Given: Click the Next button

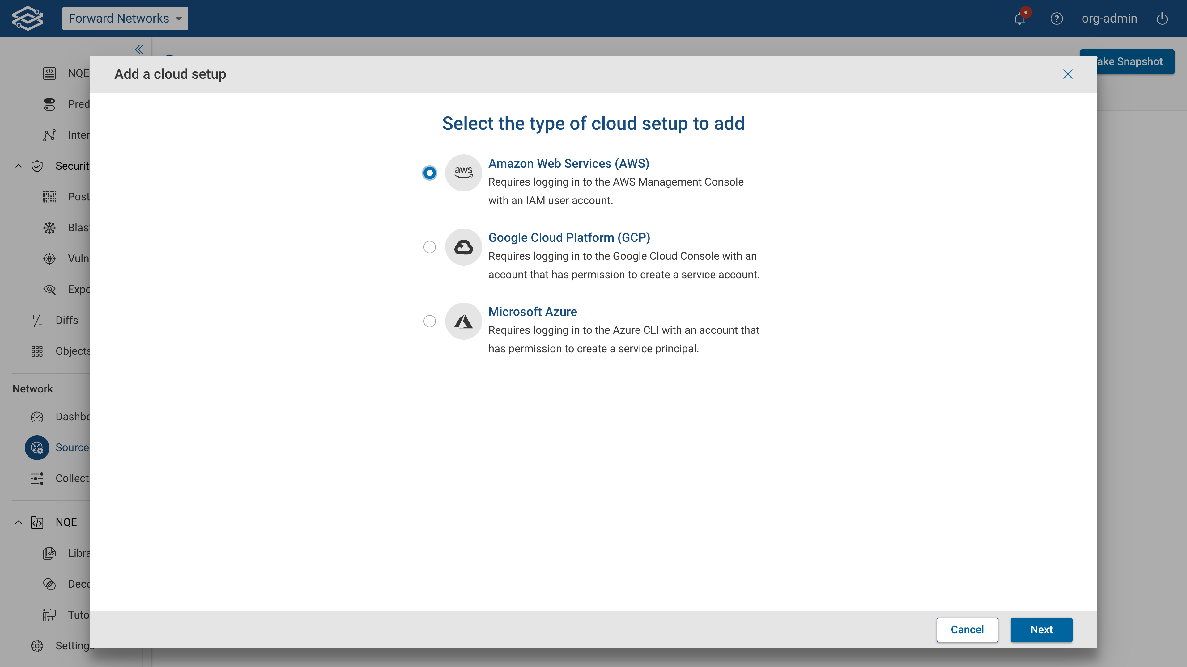Looking at the screenshot, I should click(x=1041, y=630).
